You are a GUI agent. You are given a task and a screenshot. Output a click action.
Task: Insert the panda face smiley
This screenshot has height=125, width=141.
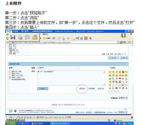tap(117, 82)
